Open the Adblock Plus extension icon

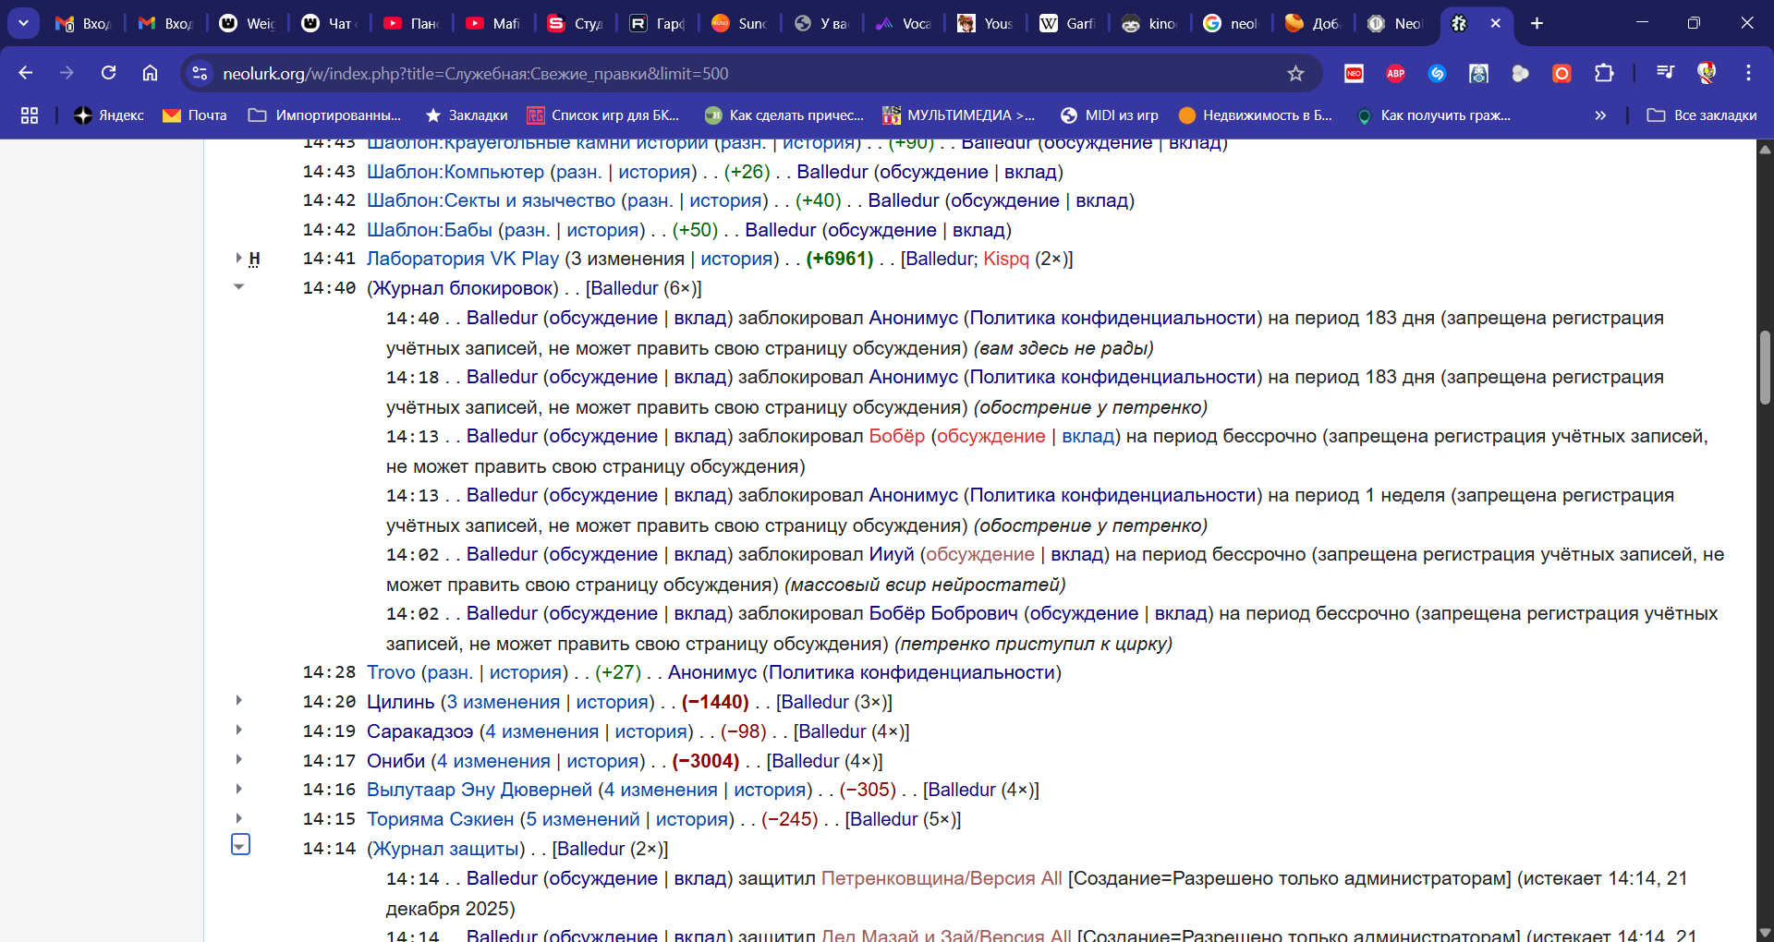pyautogui.click(x=1395, y=73)
